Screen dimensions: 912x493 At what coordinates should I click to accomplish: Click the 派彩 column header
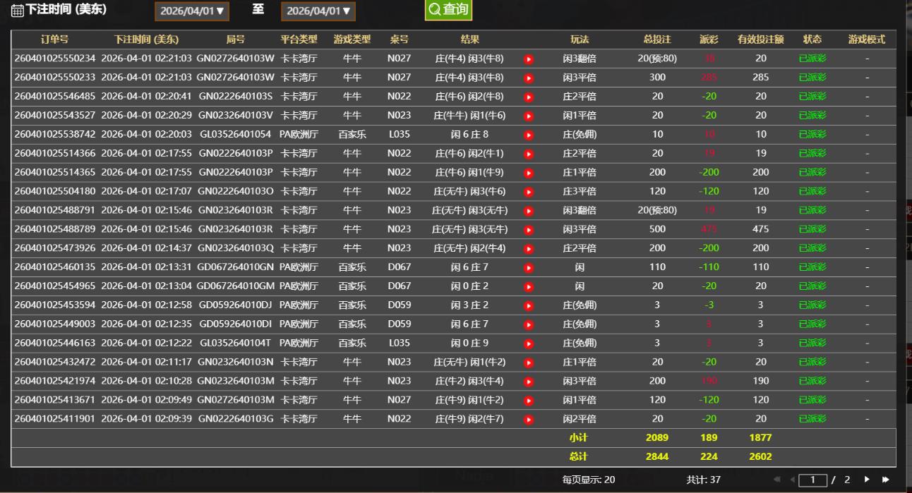pos(709,39)
